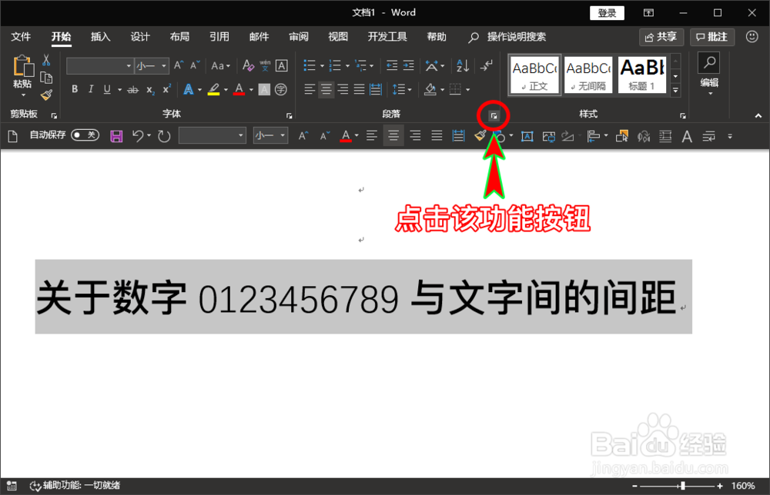The image size is (770, 495).
Task: Apply strikethrough to the text
Action: pyautogui.click(x=132, y=89)
